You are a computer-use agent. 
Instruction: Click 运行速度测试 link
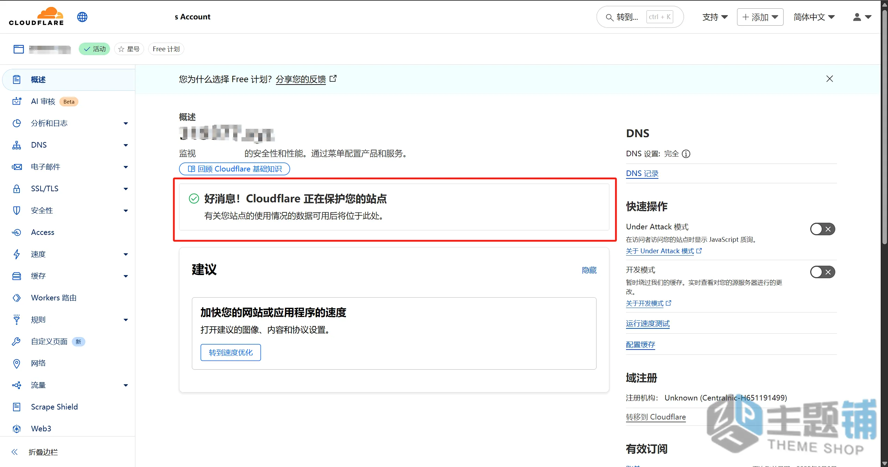pos(648,324)
